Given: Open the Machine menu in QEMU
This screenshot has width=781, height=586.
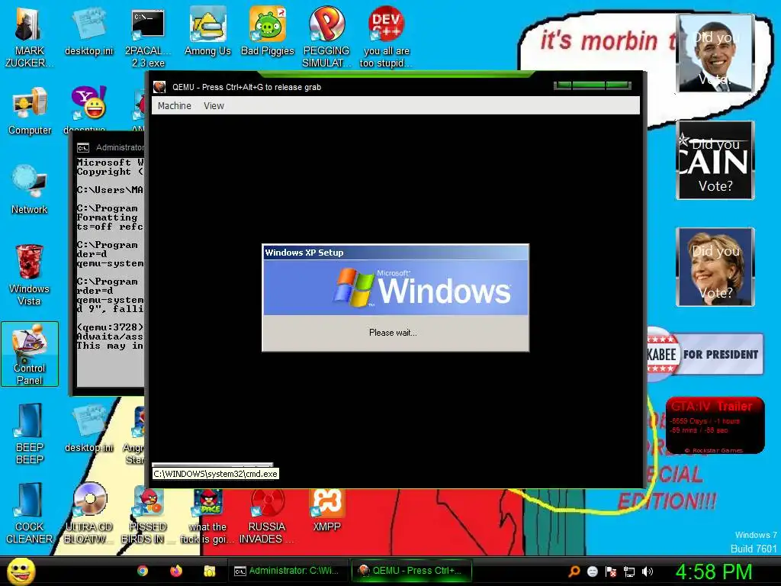Looking at the screenshot, I should pos(175,105).
